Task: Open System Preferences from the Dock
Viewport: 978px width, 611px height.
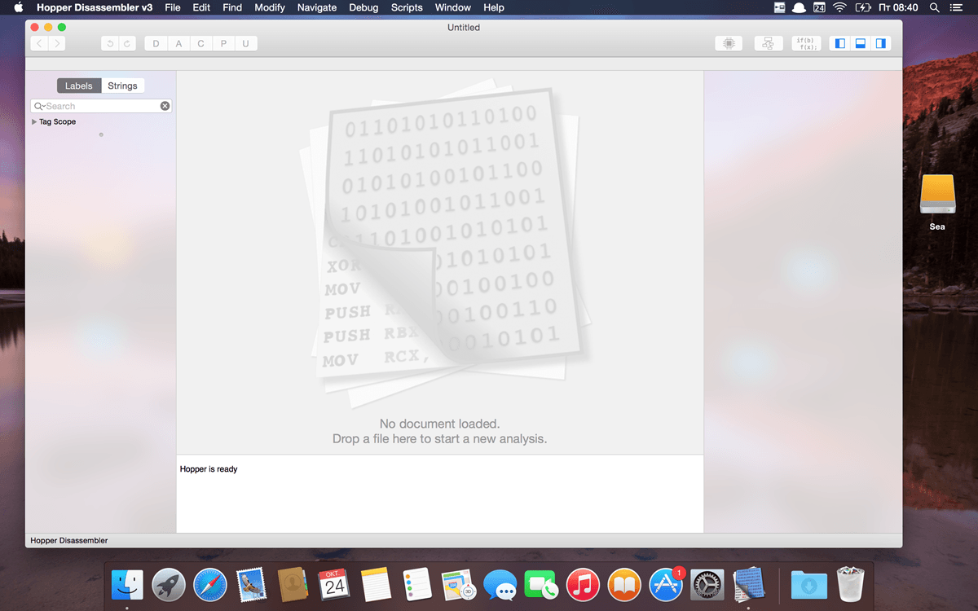Action: [x=707, y=584]
